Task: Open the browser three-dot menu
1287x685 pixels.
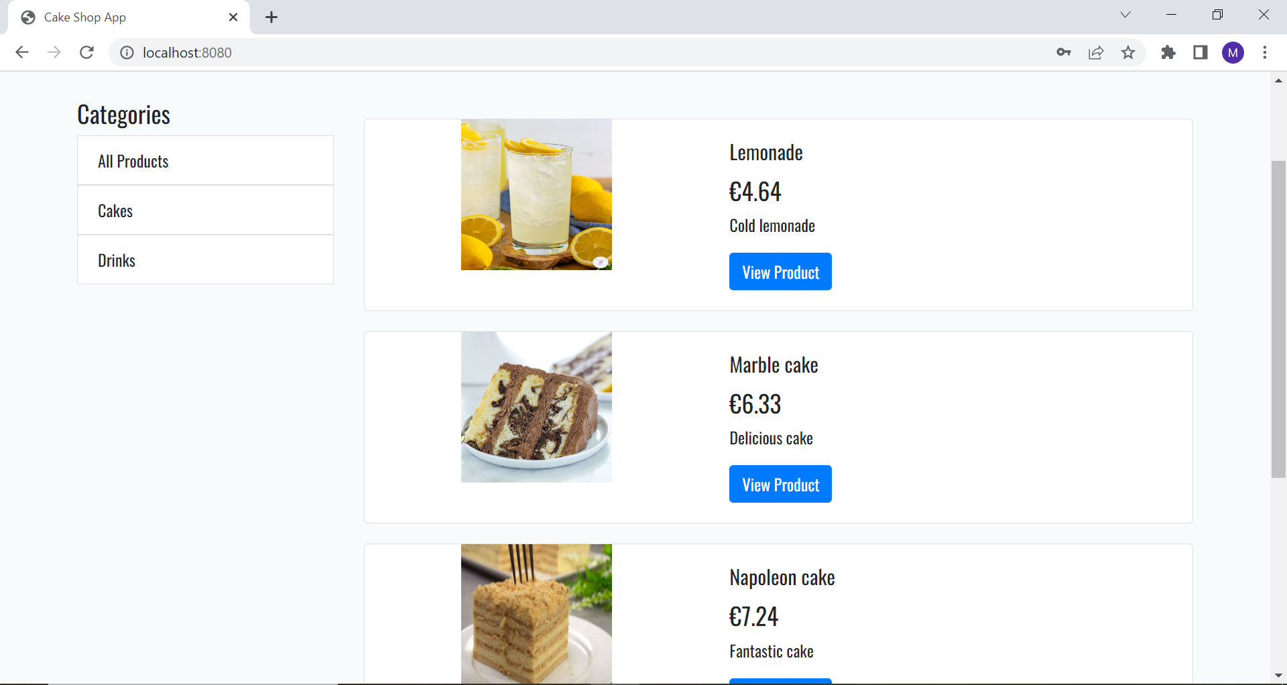Action: tap(1266, 52)
